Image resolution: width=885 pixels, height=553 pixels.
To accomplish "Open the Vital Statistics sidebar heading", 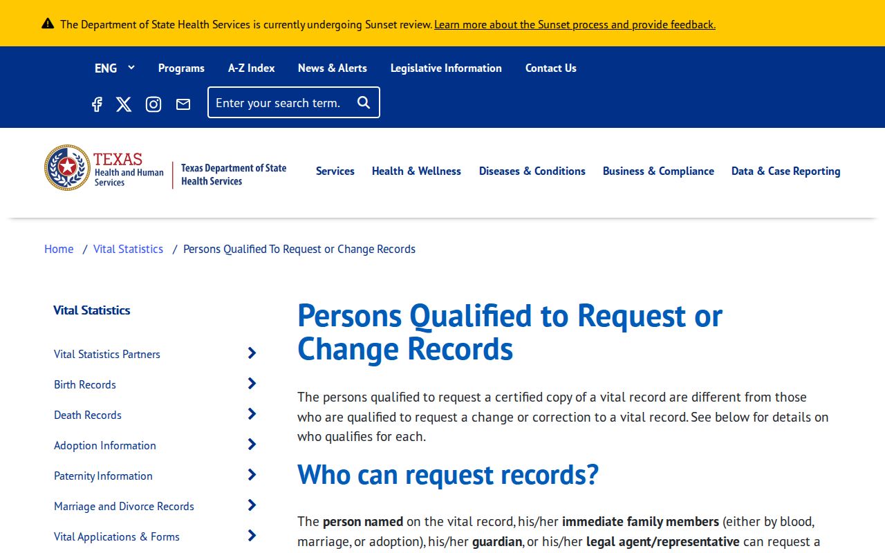I will [92, 310].
